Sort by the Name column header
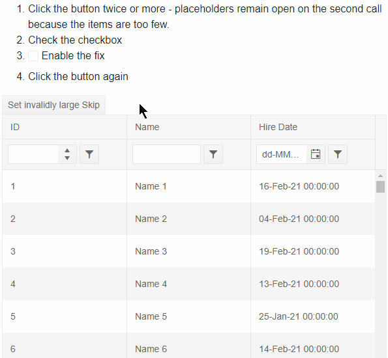 (x=189, y=127)
